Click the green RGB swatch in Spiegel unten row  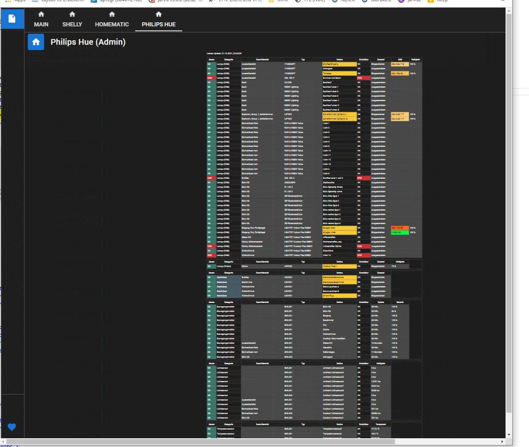pos(400,232)
